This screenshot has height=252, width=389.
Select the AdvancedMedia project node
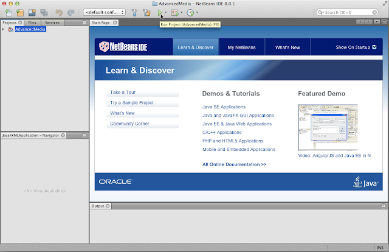tap(30, 29)
